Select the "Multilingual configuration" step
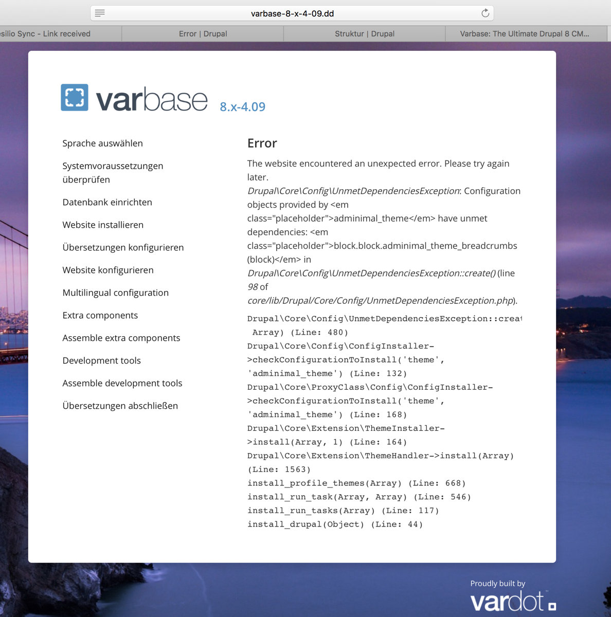This screenshot has height=617, width=611. (x=115, y=293)
